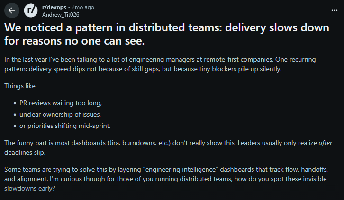
Task: Click the 'priorities shifting mid-sprint' bullet
Action: [65, 126]
